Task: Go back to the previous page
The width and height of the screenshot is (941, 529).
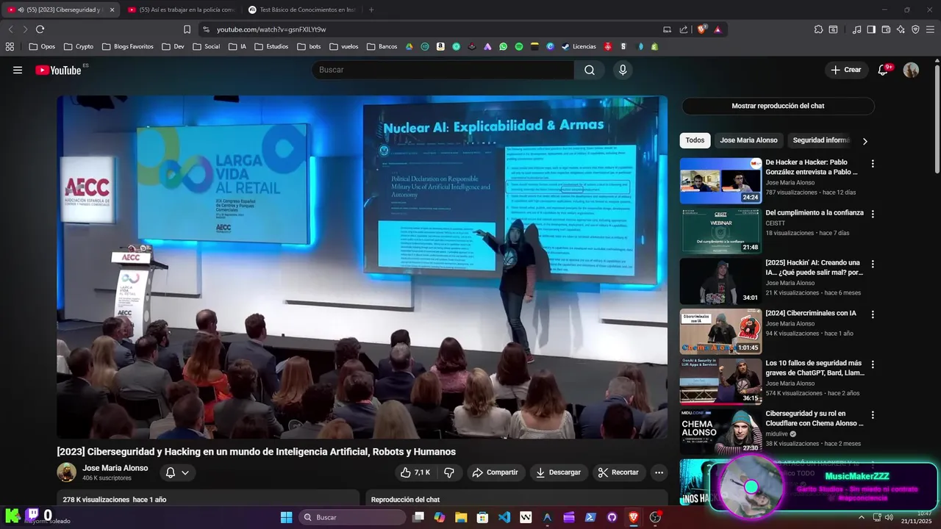Action: (10, 29)
